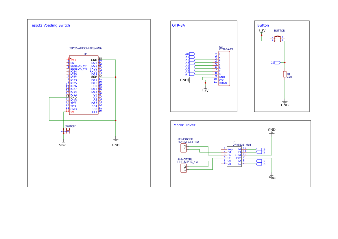338x239 pixels.
Task: Click the 3.3V power symbol in Button section
Action: 262,32
